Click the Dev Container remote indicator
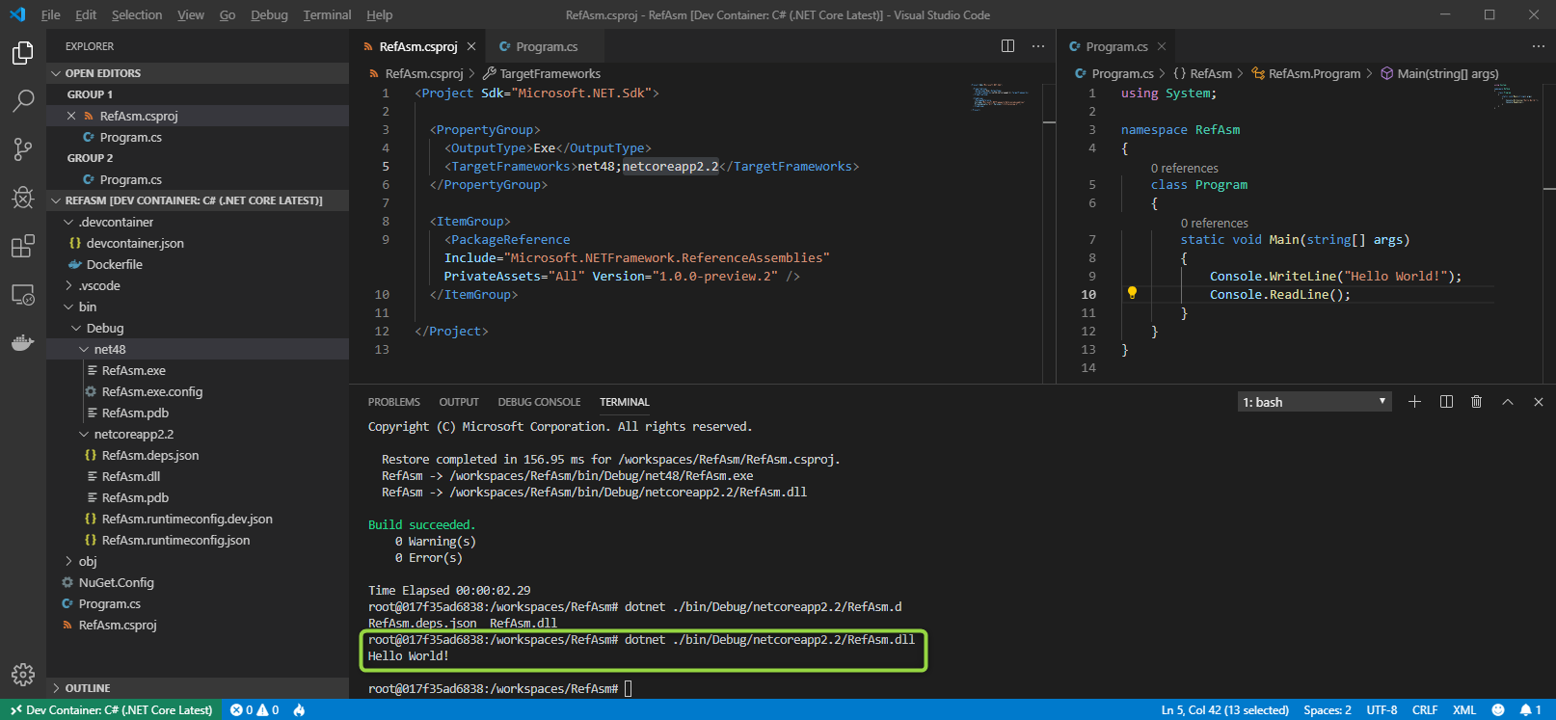This screenshot has height=720, width=1556. pos(111,710)
